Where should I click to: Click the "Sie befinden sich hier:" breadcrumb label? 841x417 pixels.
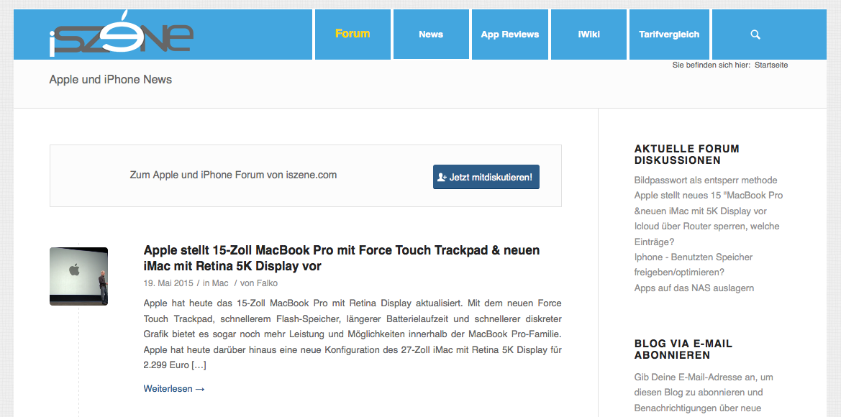[712, 65]
